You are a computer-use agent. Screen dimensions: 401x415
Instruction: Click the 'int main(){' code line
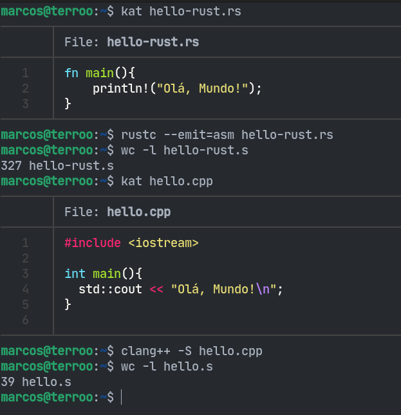pos(104,273)
